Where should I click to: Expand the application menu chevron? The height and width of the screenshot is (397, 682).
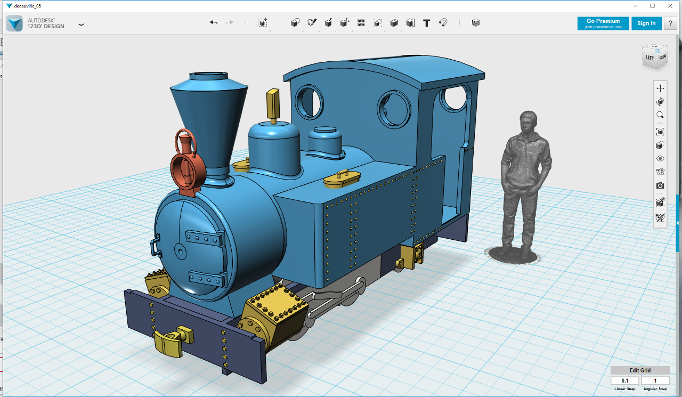pyautogui.click(x=81, y=25)
